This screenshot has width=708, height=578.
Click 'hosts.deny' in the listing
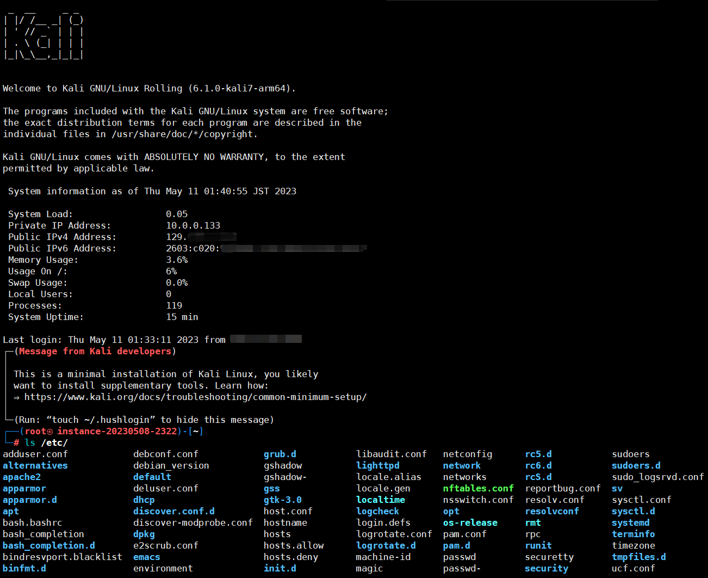(291, 557)
